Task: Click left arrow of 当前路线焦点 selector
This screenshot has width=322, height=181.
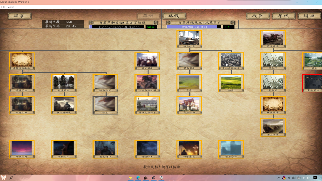Action: [x=169, y=23]
